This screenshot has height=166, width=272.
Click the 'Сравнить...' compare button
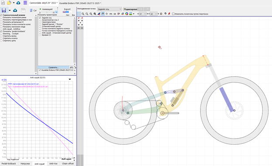pos(54,67)
